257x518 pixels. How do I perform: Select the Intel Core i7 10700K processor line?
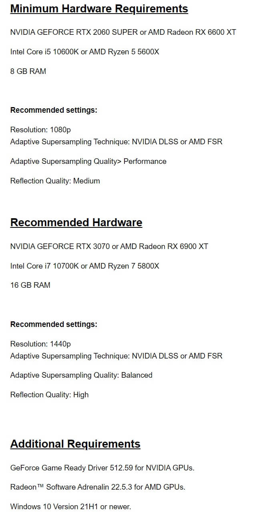(x=84, y=266)
